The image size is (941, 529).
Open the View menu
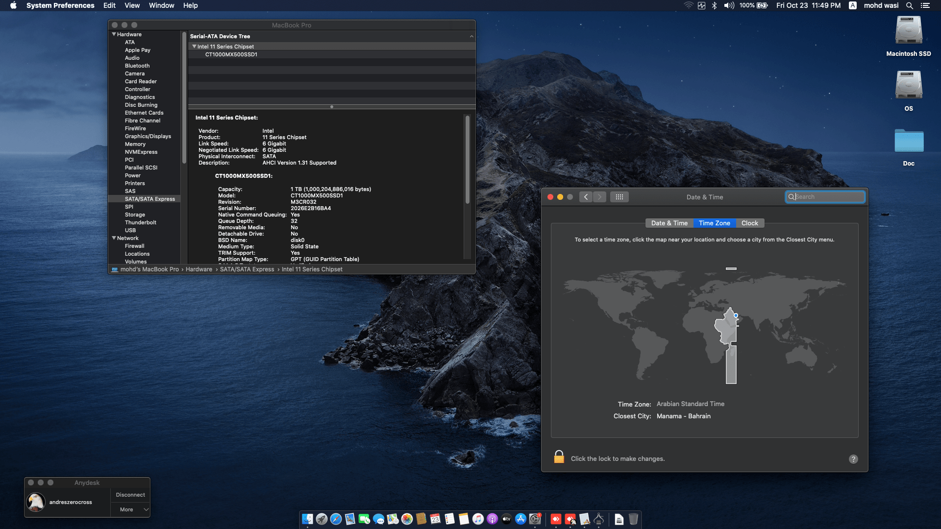pos(132,5)
